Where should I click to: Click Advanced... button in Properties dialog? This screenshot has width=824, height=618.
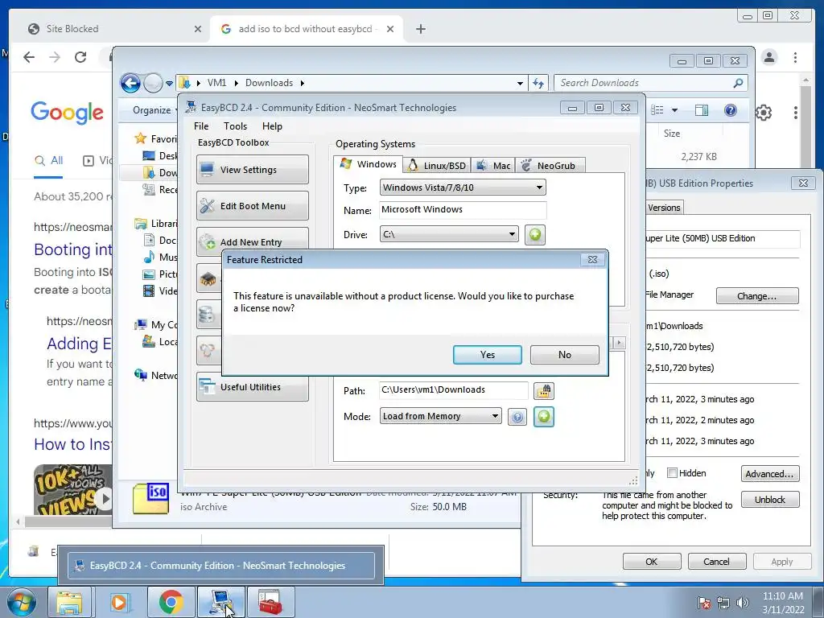pos(770,473)
